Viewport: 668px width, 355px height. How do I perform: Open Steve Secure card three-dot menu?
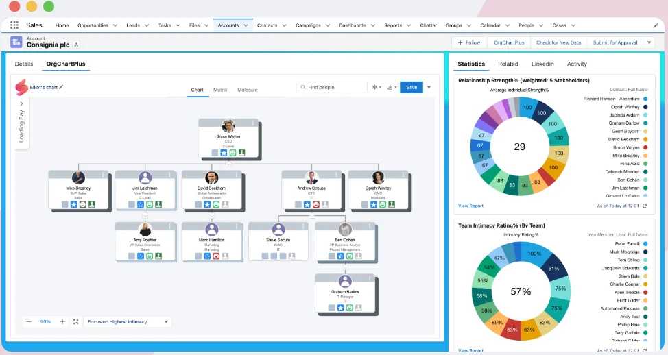[x=303, y=226]
